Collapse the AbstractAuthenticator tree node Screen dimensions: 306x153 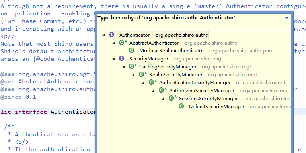coord(113,43)
